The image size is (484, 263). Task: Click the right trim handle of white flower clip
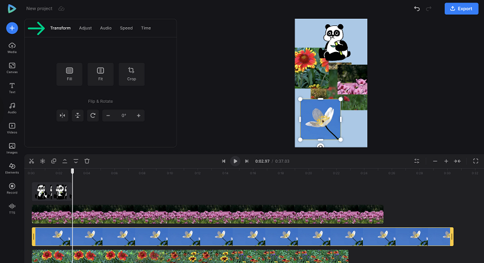(x=451, y=237)
